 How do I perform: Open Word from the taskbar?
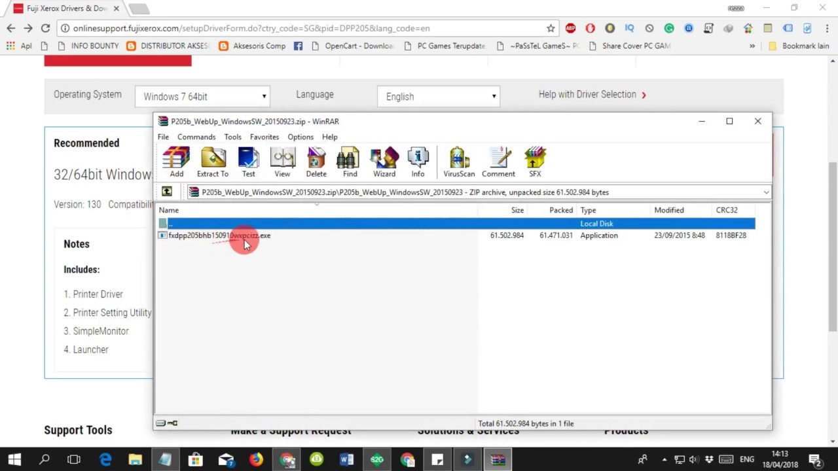click(346, 459)
